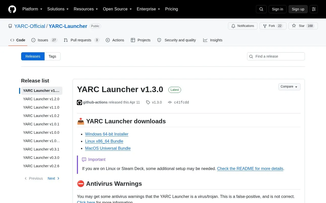Click the Notifications bell icon
Screen dimensions: 326x203
pyautogui.click(x=233, y=26)
